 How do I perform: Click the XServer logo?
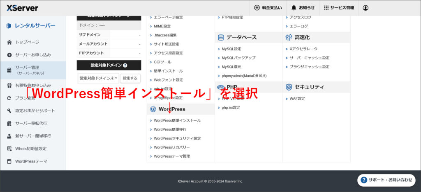(22, 8)
